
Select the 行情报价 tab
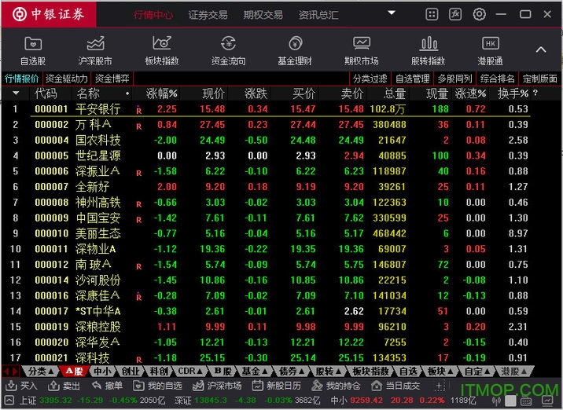pos(21,79)
